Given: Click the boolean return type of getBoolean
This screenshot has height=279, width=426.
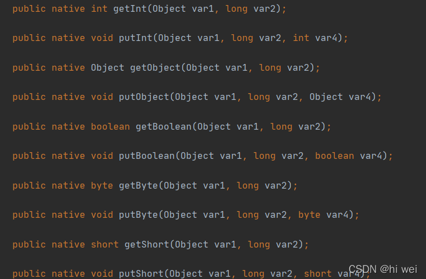Looking at the screenshot, I should coord(110,127).
